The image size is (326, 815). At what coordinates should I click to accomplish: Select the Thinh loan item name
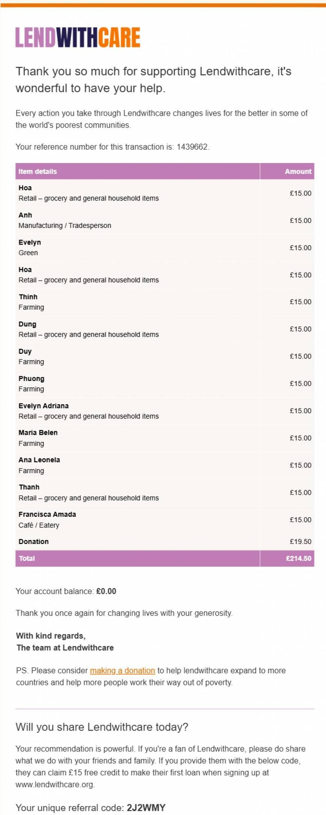(28, 297)
